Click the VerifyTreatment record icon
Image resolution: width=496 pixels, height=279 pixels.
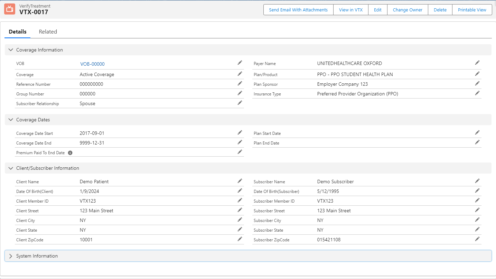pos(10,9)
